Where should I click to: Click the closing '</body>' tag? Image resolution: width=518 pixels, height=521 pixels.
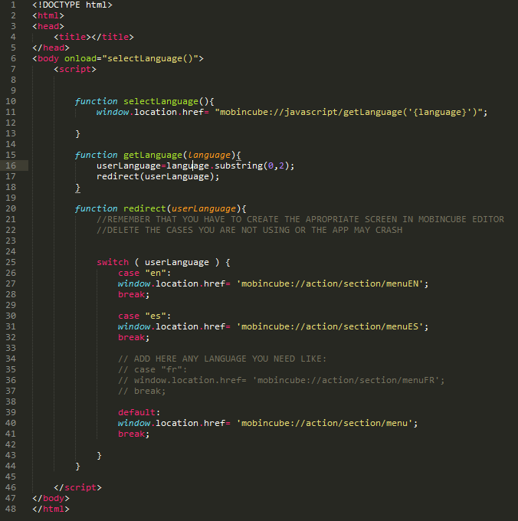[x=51, y=498]
